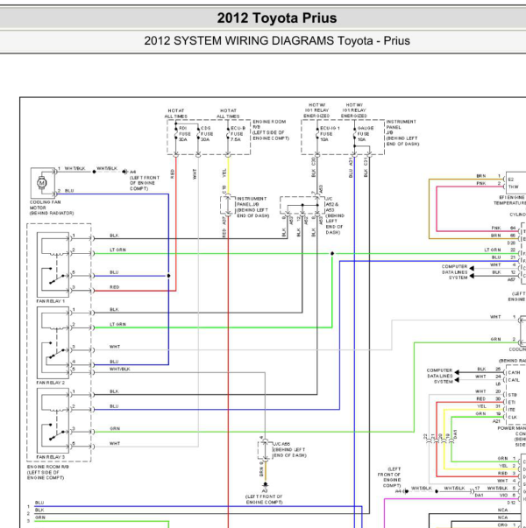Image resolution: width=526 pixels, height=528 pixels.
Task: Click the 'CA1H' terminal label
Action: pos(514,372)
